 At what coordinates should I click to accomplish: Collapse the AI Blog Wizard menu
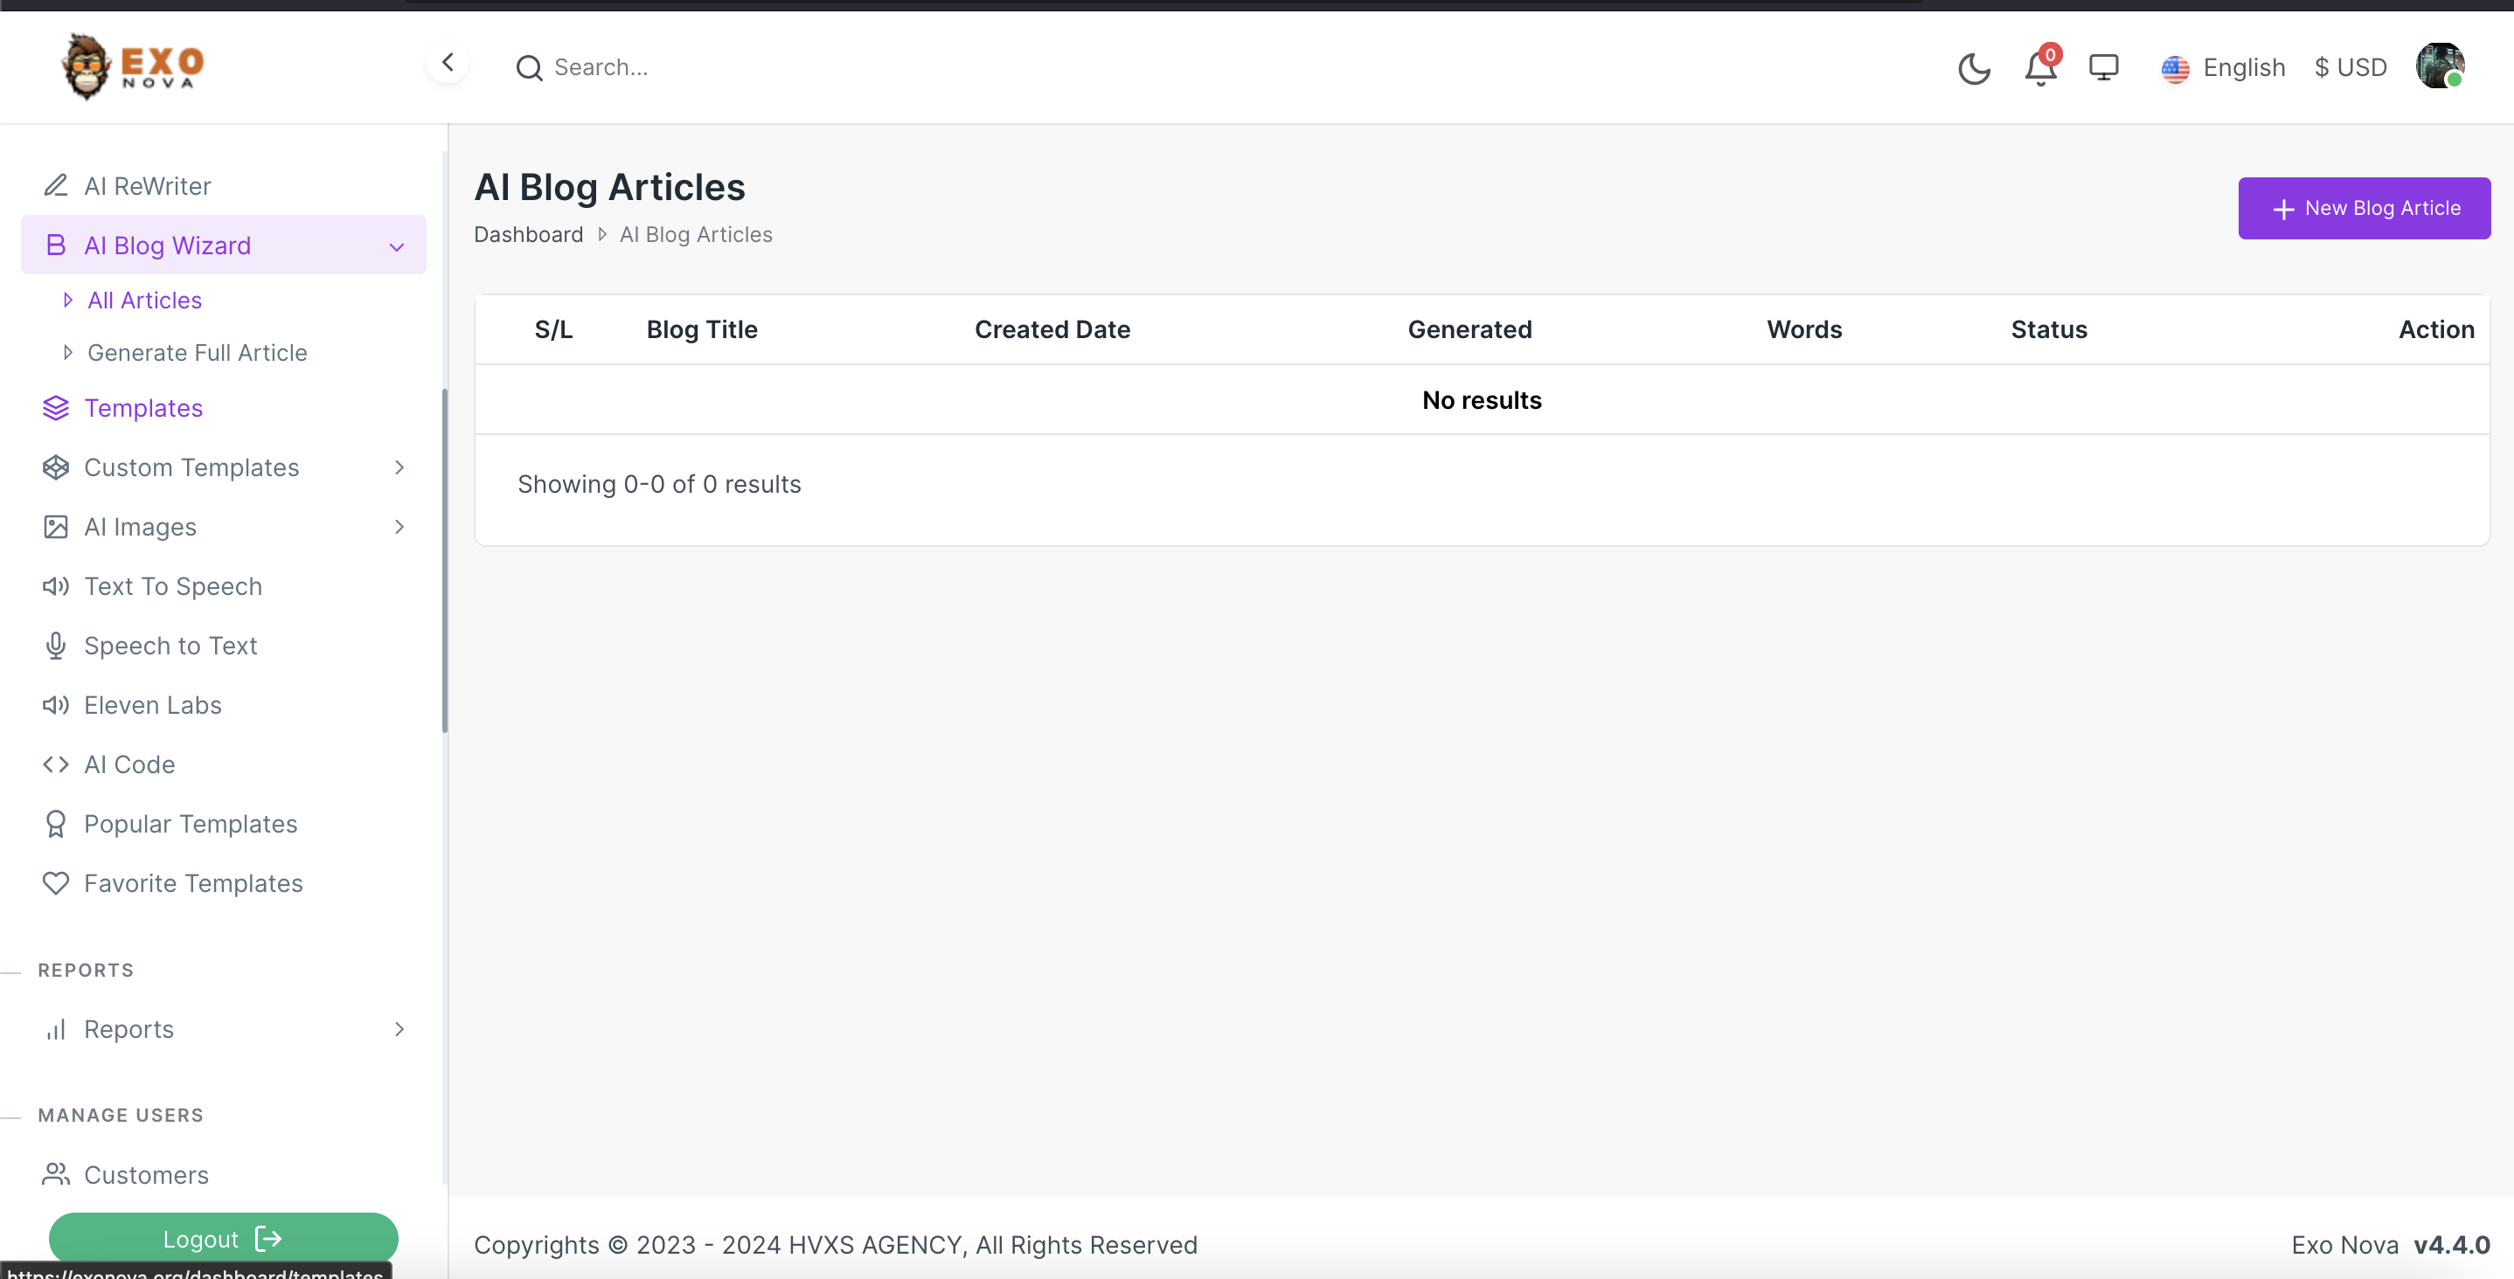point(396,245)
